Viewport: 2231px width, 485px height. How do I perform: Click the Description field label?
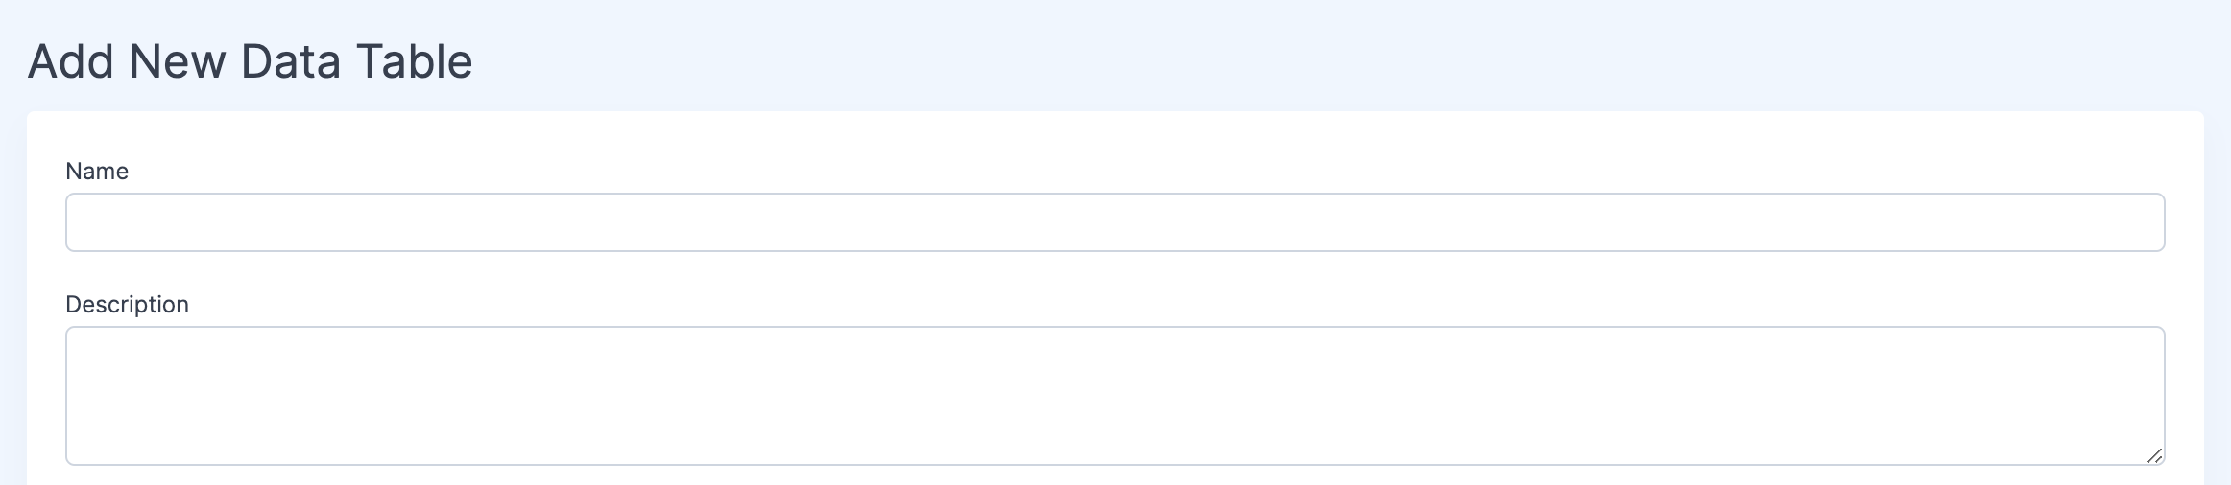tap(127, 304)
